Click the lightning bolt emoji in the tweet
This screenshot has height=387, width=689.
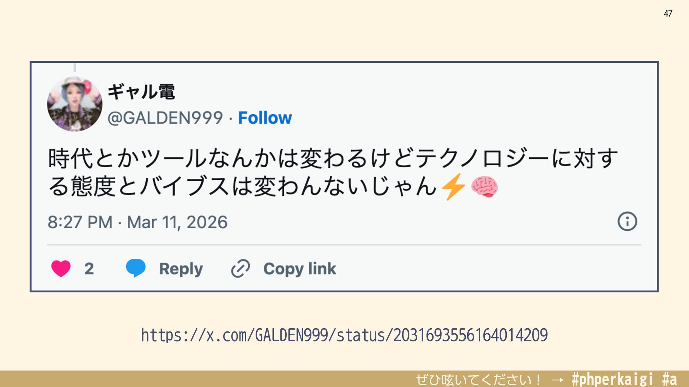click(x=453, y=187)
